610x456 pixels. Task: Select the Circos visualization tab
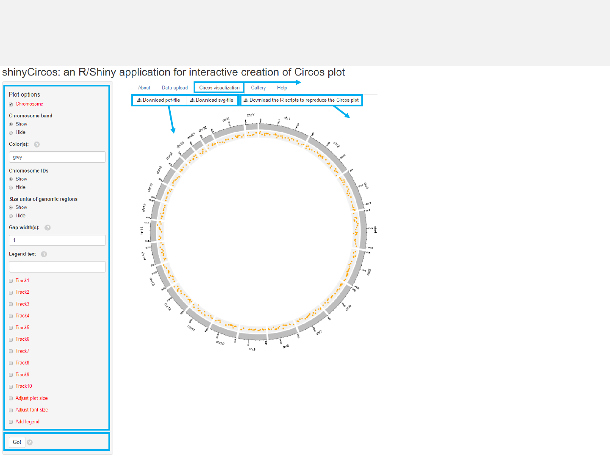click(x=219, y=88)
